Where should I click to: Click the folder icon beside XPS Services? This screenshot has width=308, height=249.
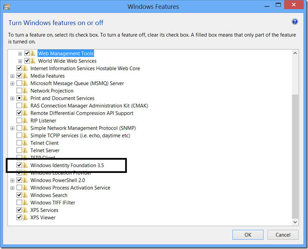pos(25,210)
